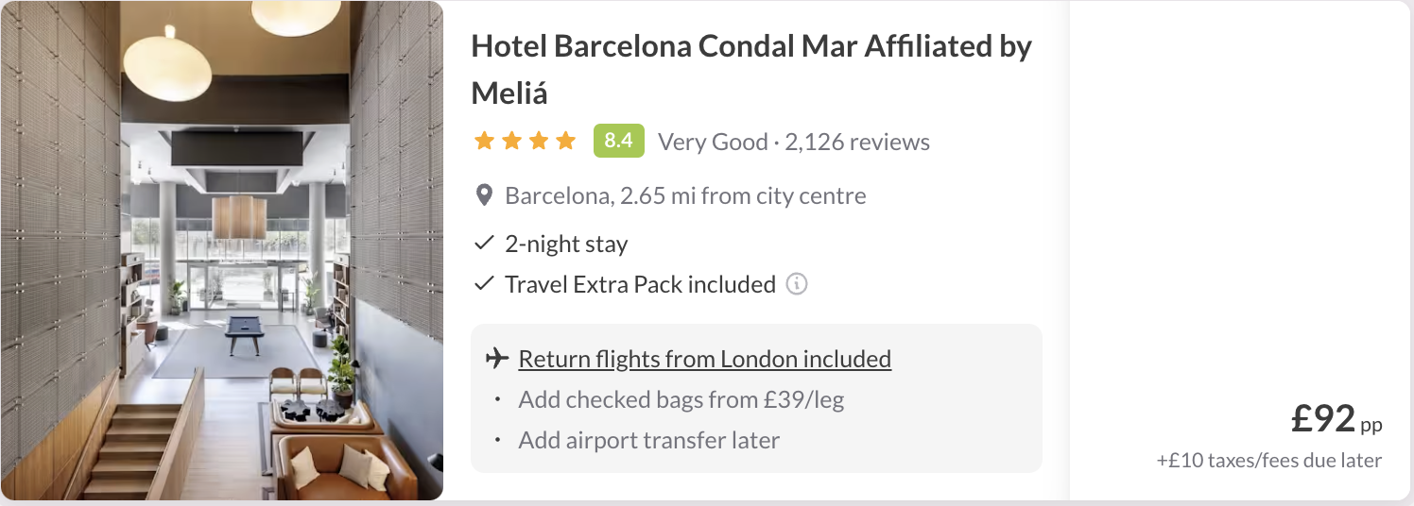View the 2,126 reviews
Viewport: 1414px width, 506px height.
pyautogui.click(x=857, y=143)
